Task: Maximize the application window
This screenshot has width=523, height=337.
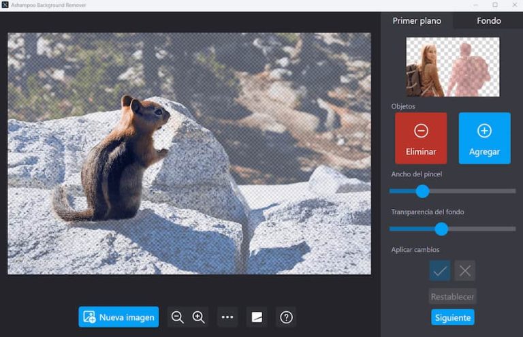Action: [x=494, y=5]
